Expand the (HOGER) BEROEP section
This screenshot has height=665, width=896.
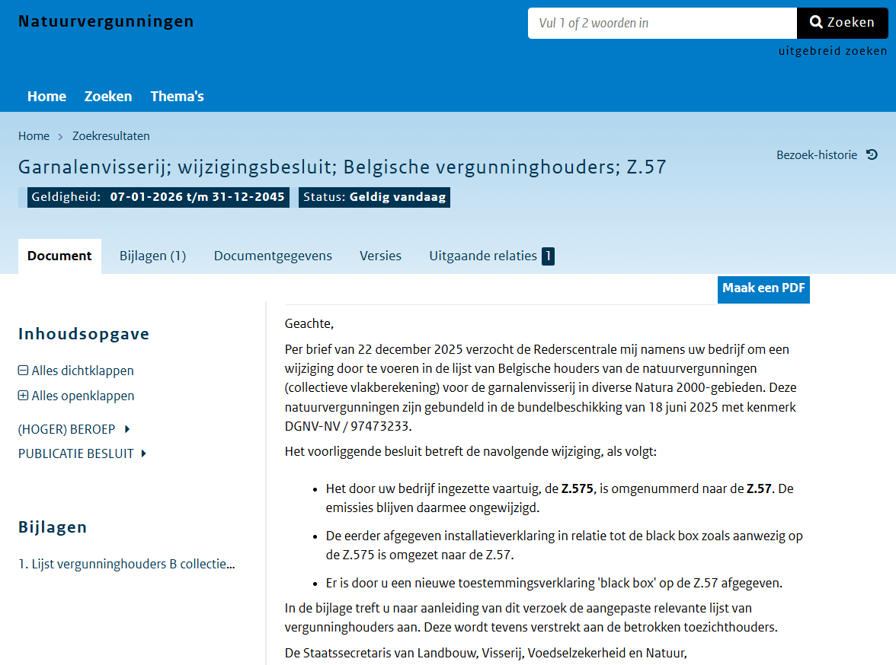point(69,428)
